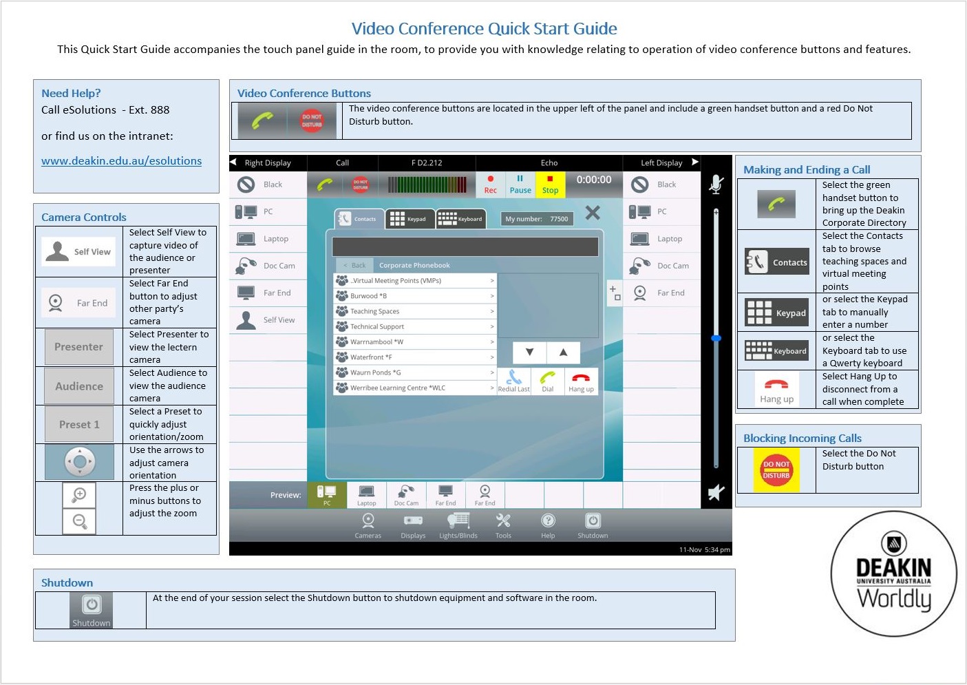Image resolution: width=967 pixels, height=685 pixels.
Task: Select Laptop source under Left Display
Action: (661, 239)
